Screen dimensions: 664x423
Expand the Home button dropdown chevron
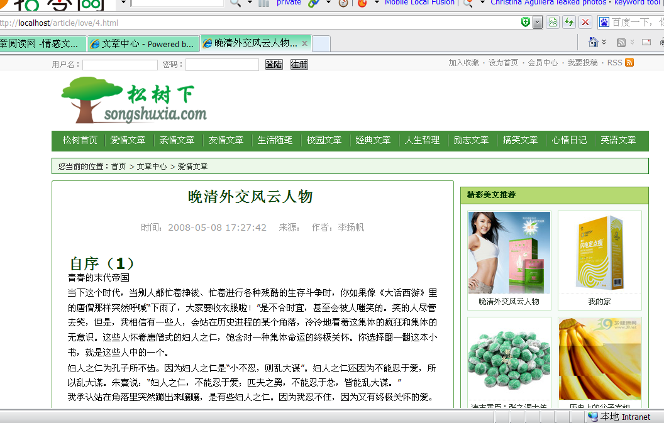[604, 43]
